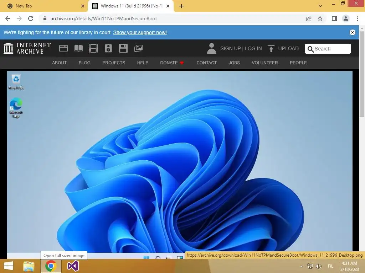365x273 pixels.
Task: Open the tab search dropdown arrow
Action: (x=320, y=6)
